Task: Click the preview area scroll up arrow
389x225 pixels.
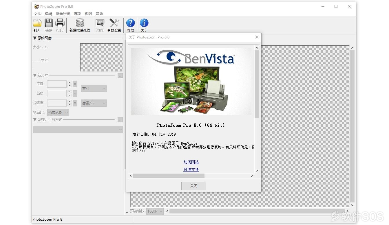Action: click(x=352, y=47)
